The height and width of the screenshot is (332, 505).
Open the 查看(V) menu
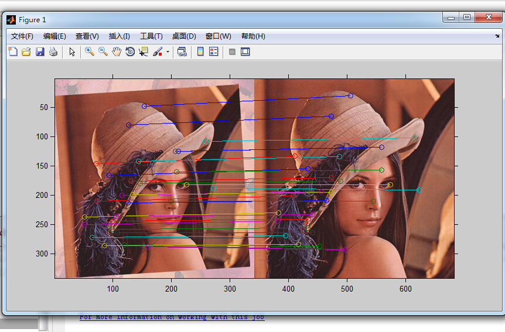click(x=87, y=36)
